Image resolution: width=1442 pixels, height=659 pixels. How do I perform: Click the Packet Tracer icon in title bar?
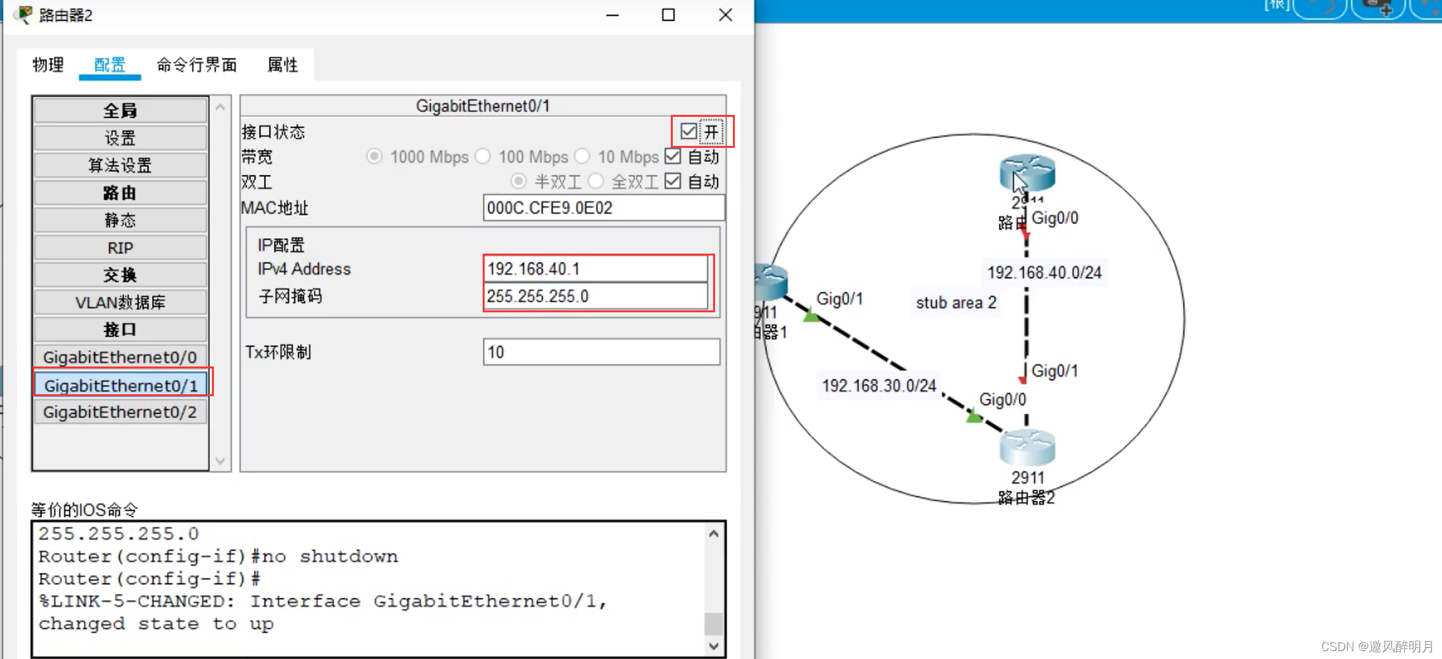point(24,15)
